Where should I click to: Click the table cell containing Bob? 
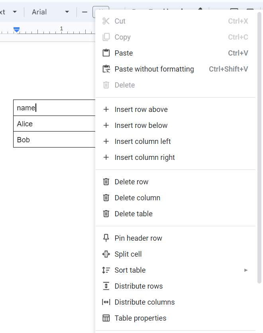coord(54,140)
